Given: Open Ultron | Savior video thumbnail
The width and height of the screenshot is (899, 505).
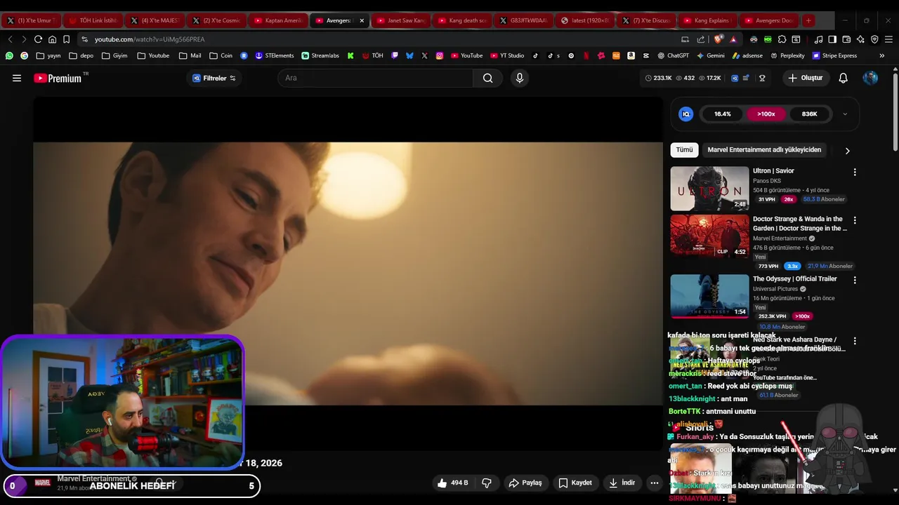Looking at the screenshot, I should pos(709,189).
